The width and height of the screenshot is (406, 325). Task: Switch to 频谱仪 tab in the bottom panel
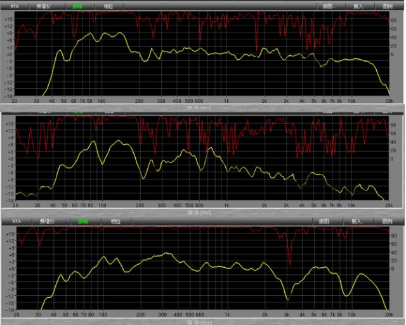click(x=47, y=222)
